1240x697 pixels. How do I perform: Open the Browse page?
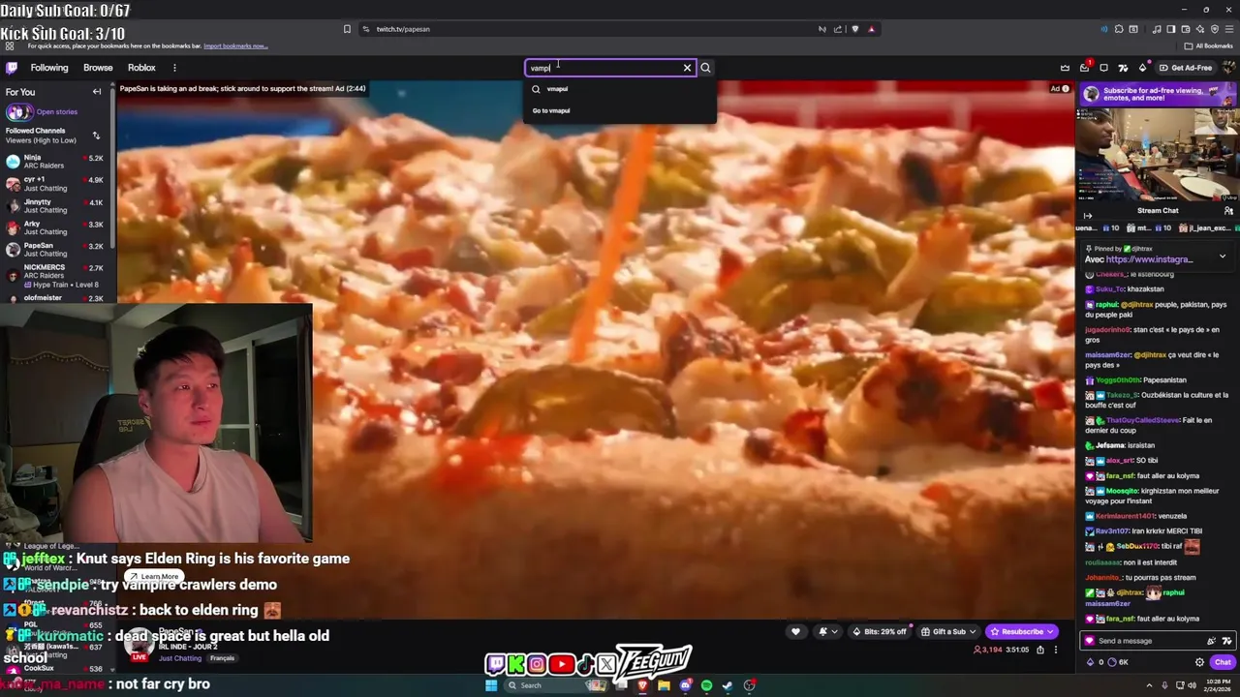coord(98,68)
